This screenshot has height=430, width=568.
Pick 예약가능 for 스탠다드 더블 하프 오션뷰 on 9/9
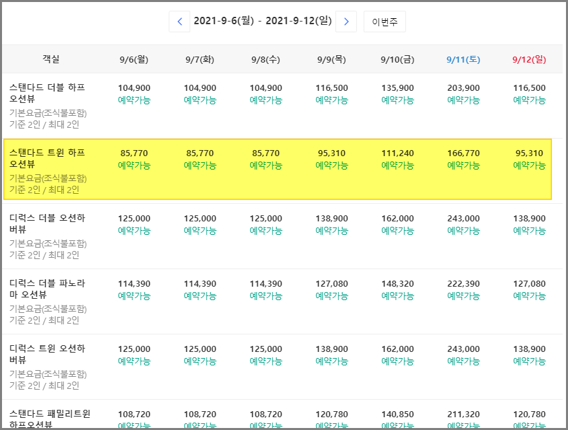(332, 100)
